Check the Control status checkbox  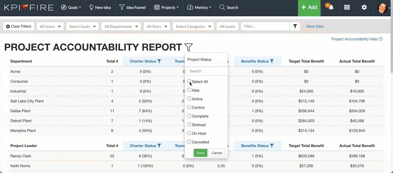[x=189, y=107]
